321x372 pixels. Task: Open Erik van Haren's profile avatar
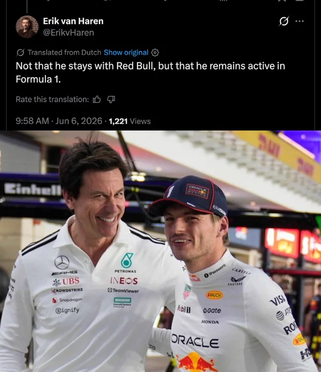pos(27,27)
